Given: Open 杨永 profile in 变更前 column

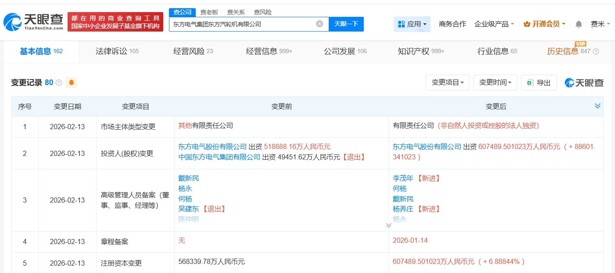Looking at the screenshot, I should coord(185,189).
